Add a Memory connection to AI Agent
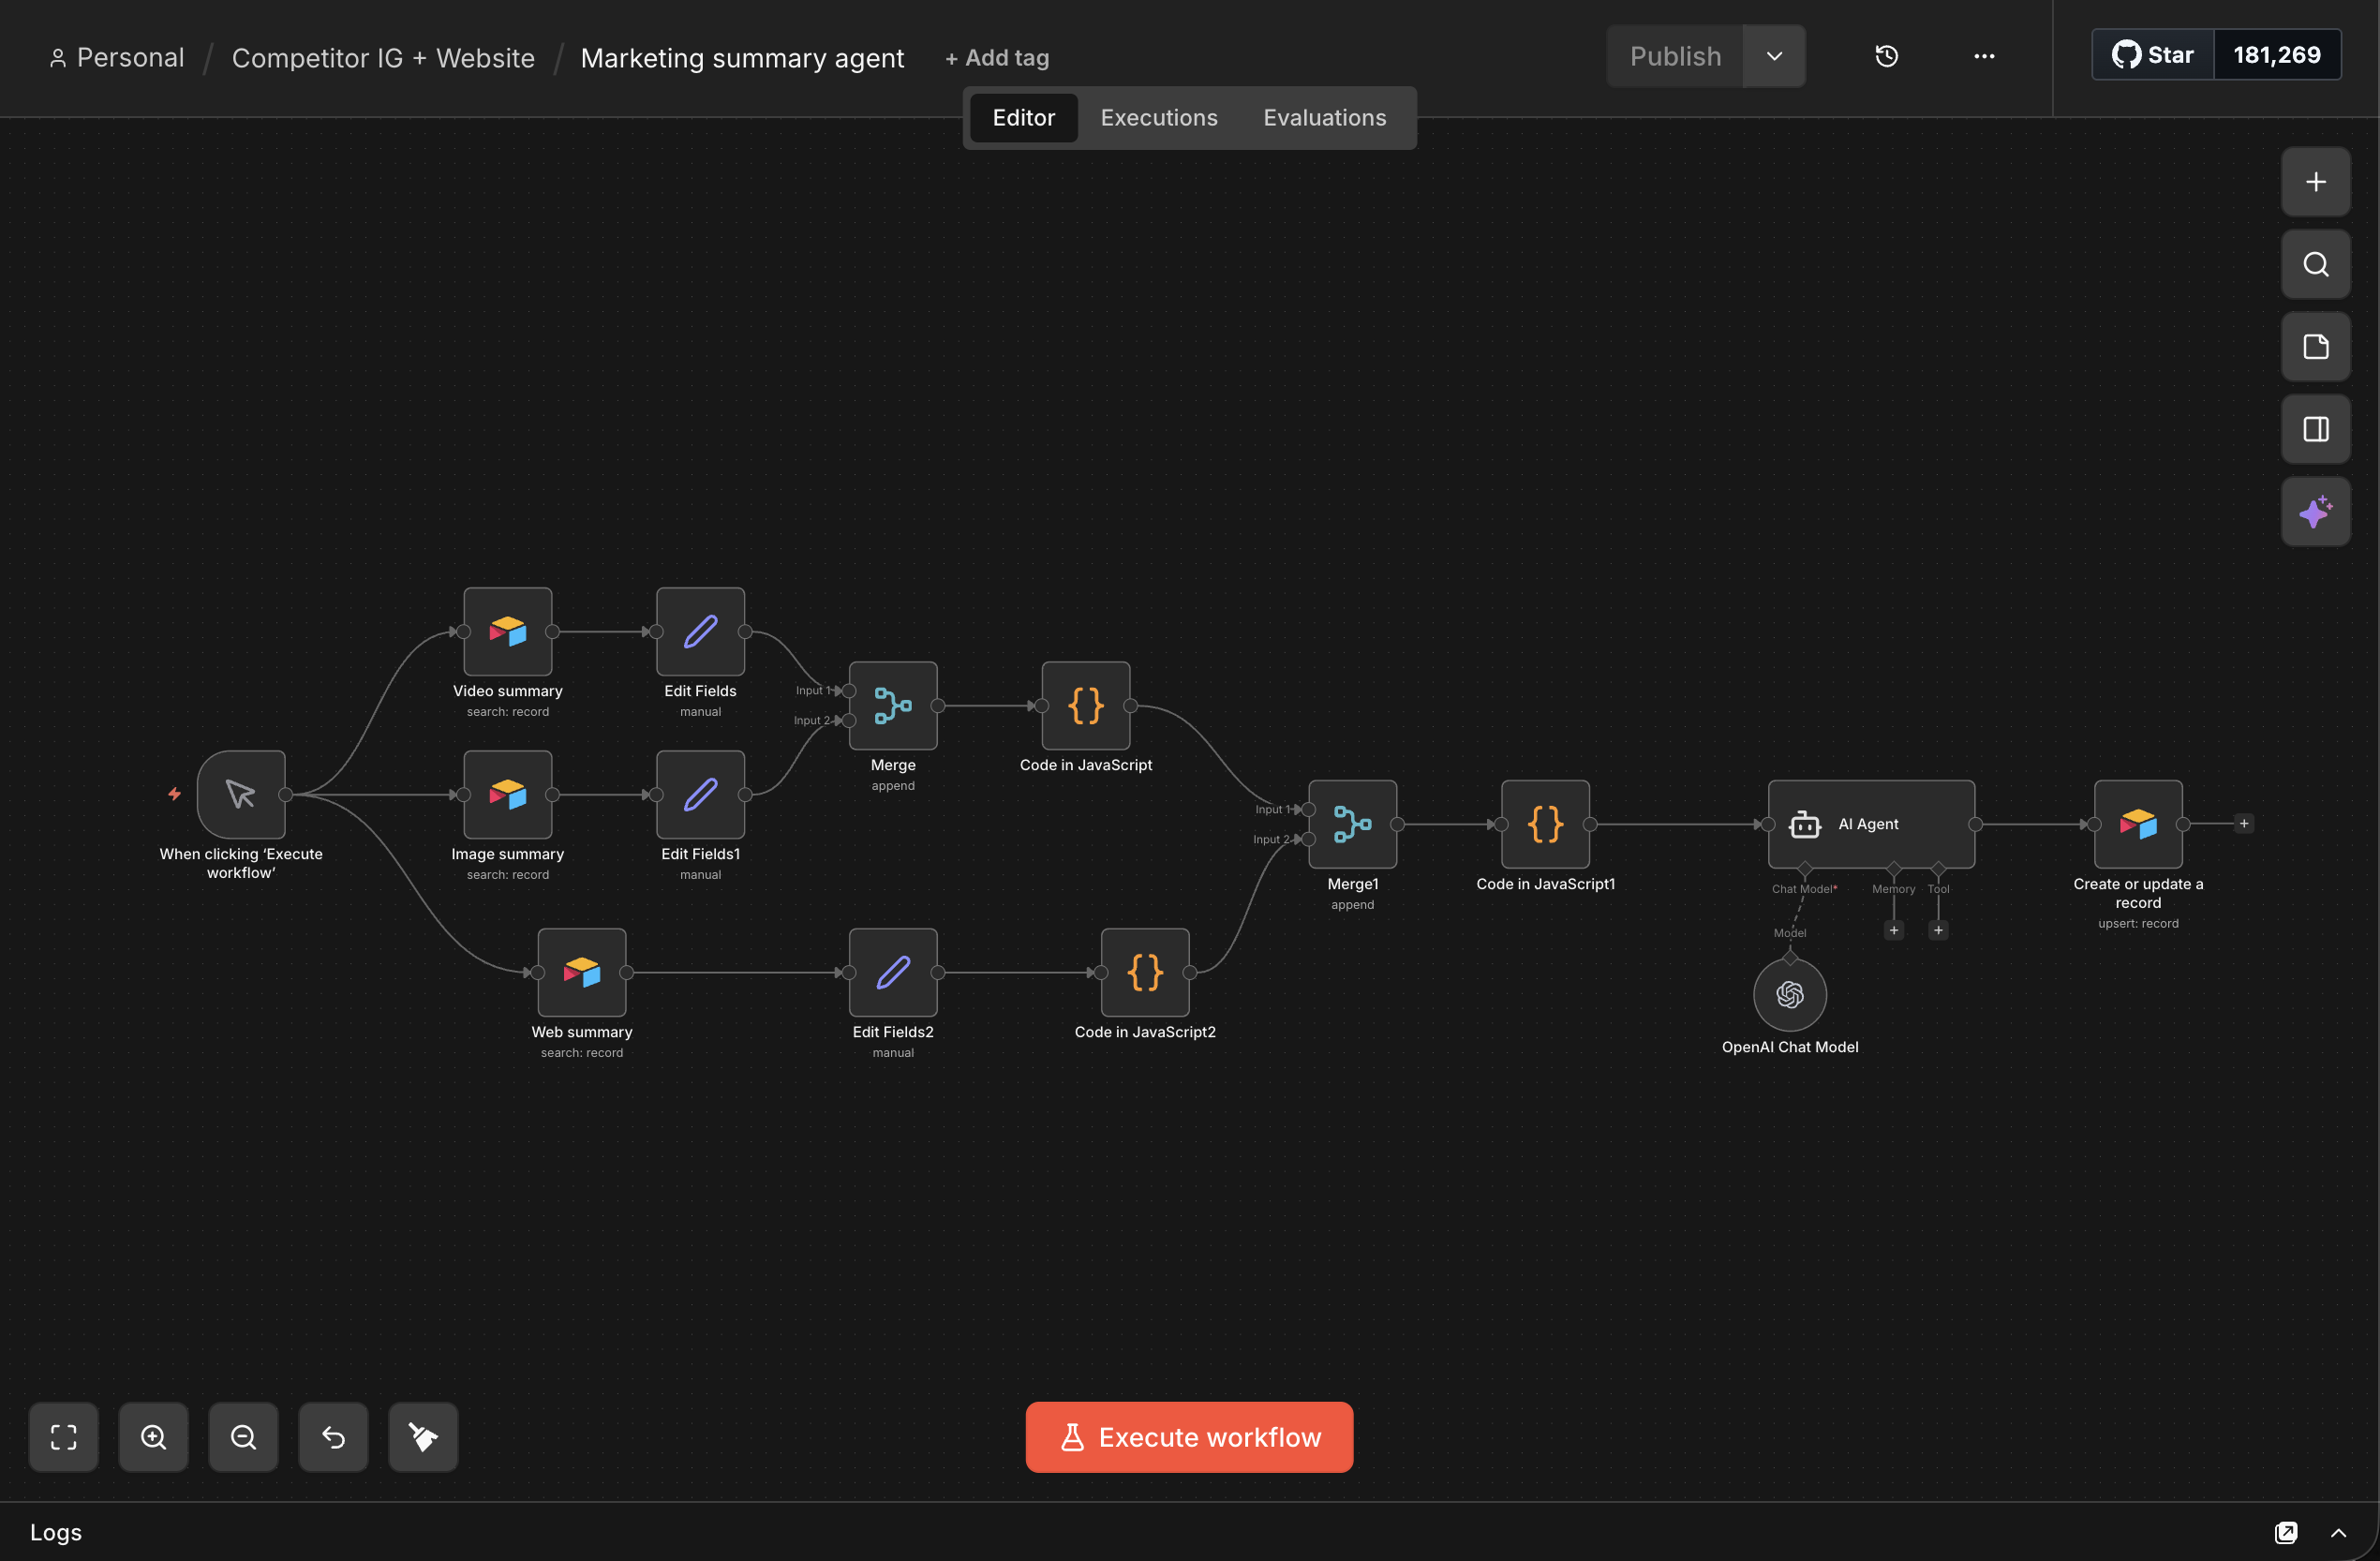Screen dimensions: 2380x1561 click(1893, 930)
